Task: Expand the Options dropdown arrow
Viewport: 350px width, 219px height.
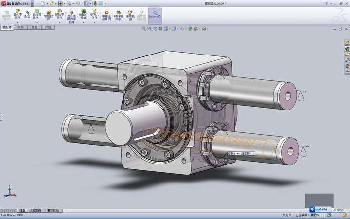Action: pyautogui.click(x=105, y=4)
